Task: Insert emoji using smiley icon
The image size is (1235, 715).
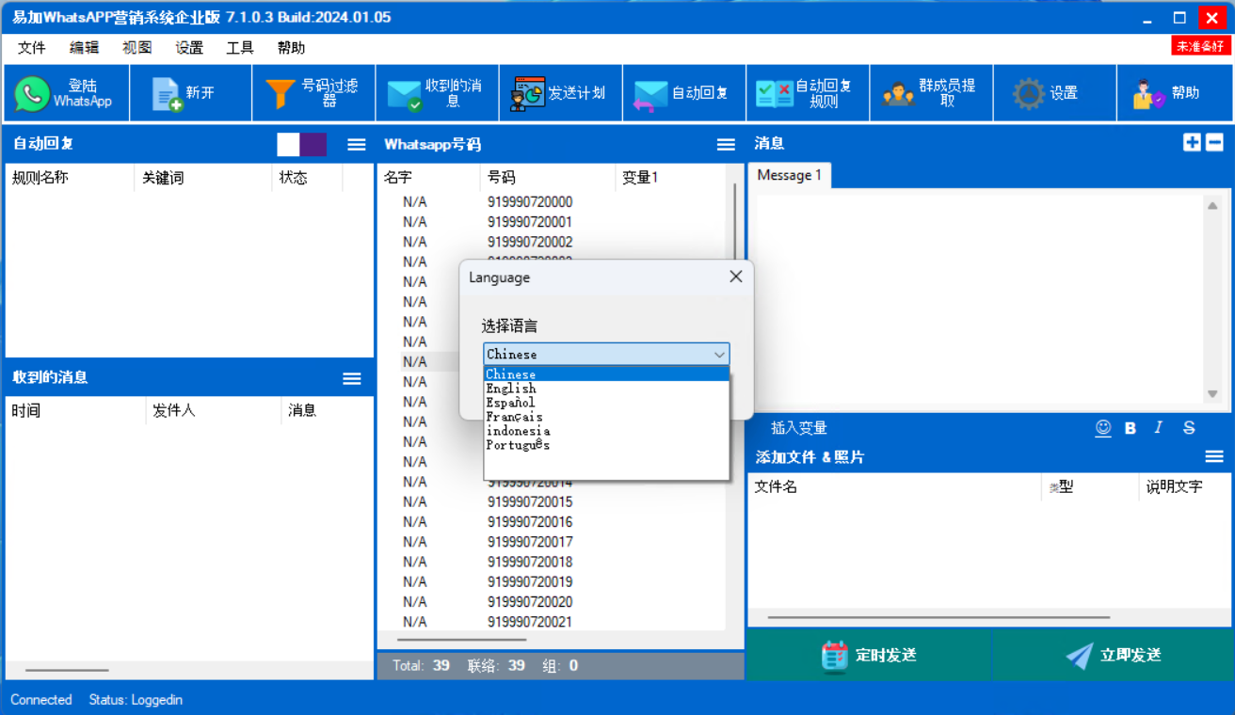Action: click(1103, 428)
